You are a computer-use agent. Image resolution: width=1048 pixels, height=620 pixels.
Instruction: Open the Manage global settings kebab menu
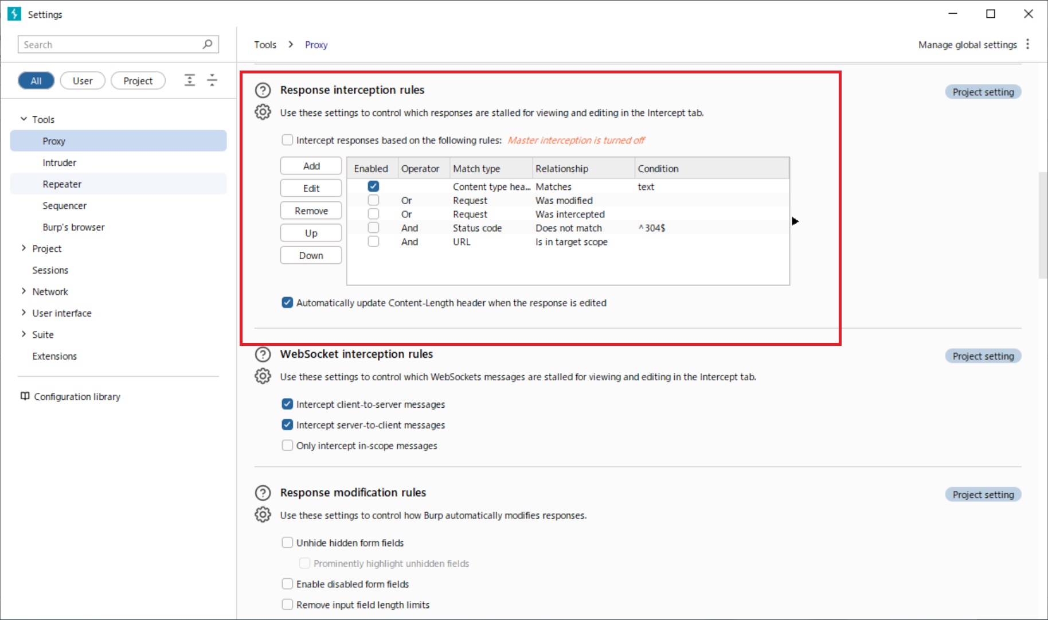click(x=1027, y=44)
